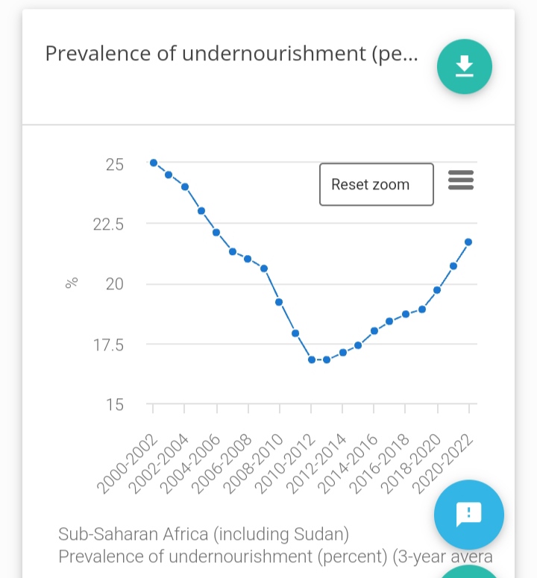537x578 pixels.
Task: Click the data point above 2014-2016
Action: [374, 330]
